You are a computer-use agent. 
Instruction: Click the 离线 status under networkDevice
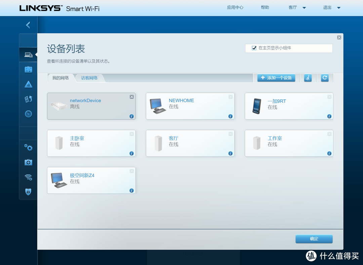tap(75, 107)
